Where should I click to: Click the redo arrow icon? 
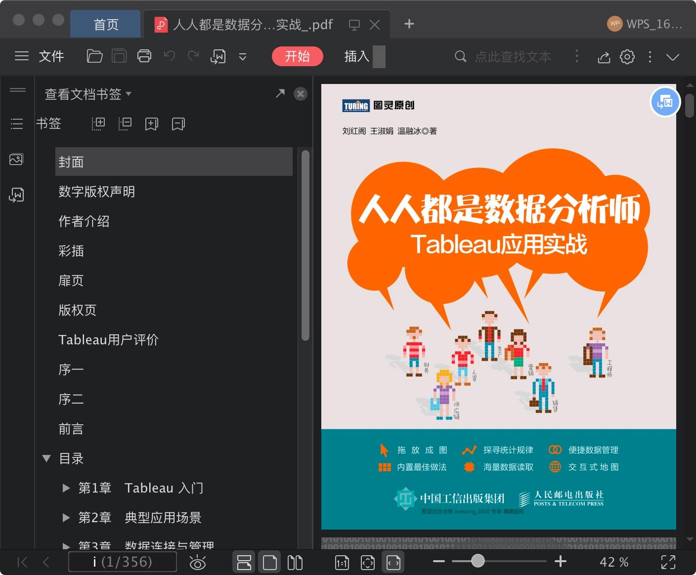click(x=193, y=56)
